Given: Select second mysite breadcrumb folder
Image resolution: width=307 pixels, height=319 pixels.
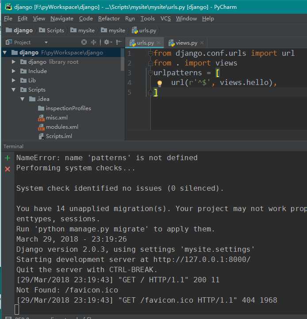Looking at the screenshot, I should point(113,31).
